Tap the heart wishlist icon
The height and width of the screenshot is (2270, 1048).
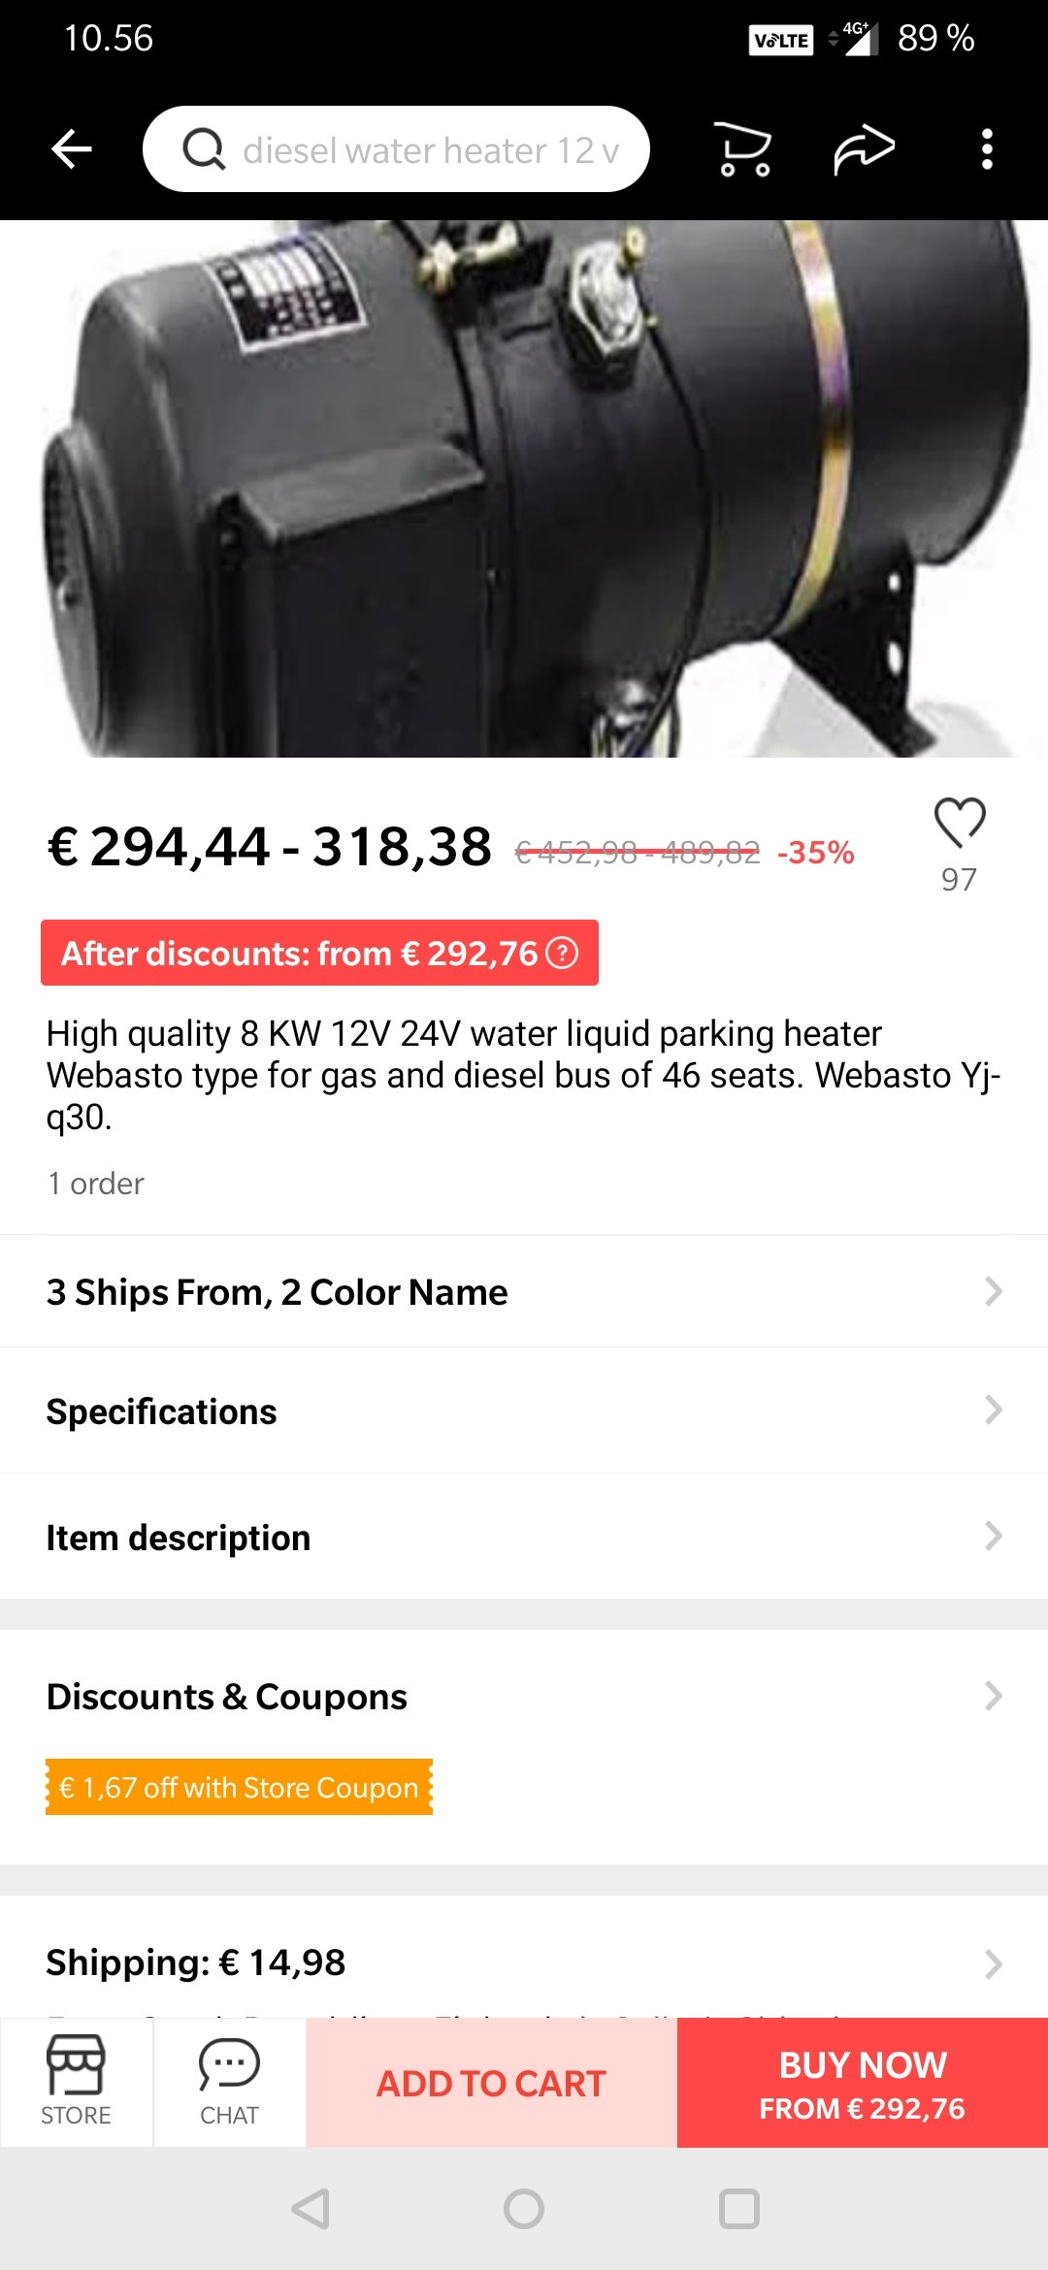[x=960, y=823]
